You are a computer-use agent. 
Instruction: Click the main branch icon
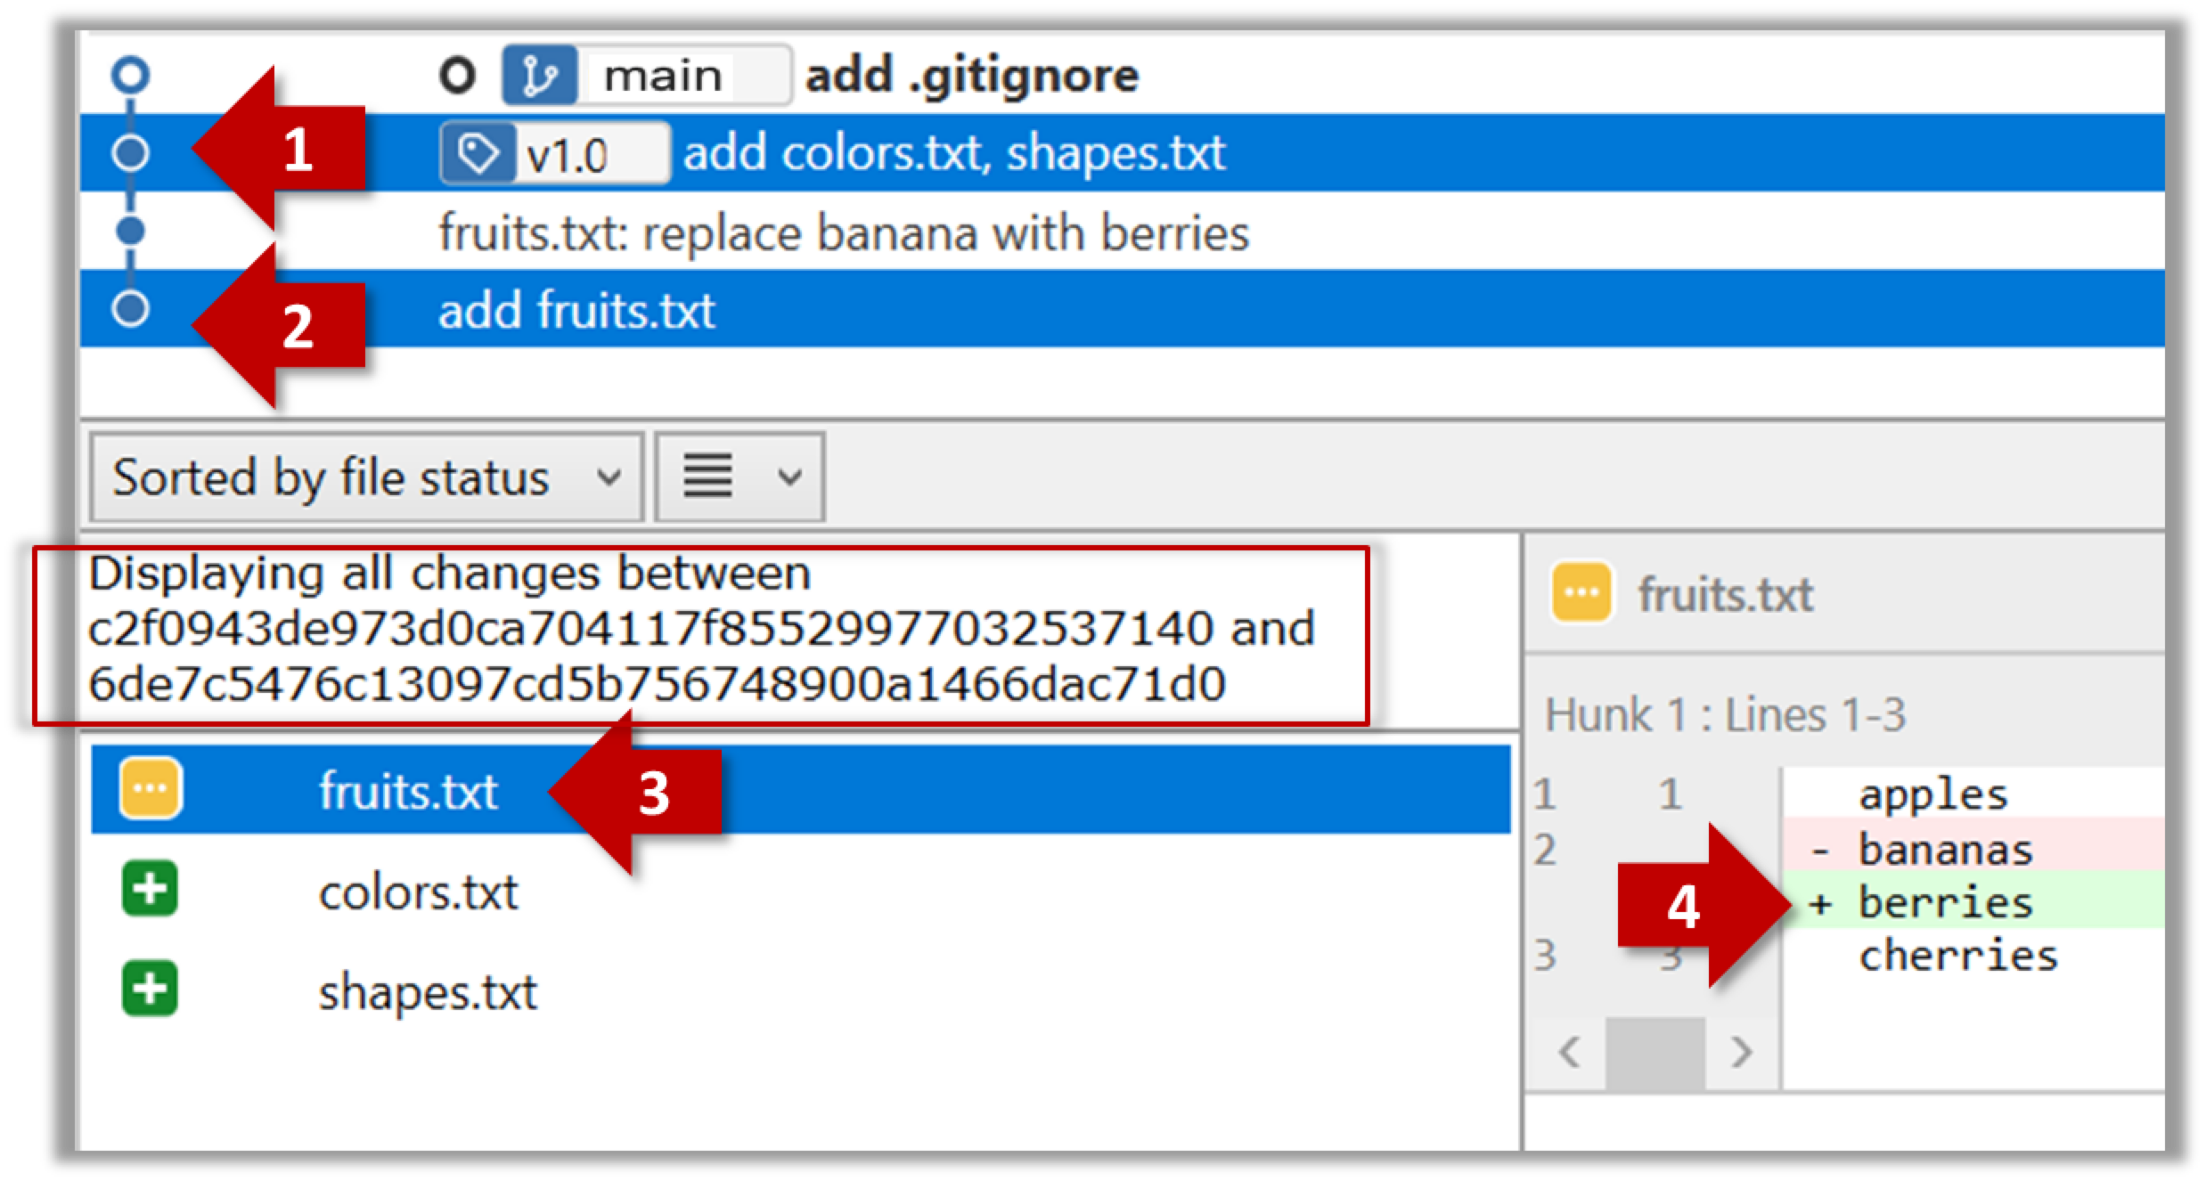pyautogui.click(x=539, y=76)
